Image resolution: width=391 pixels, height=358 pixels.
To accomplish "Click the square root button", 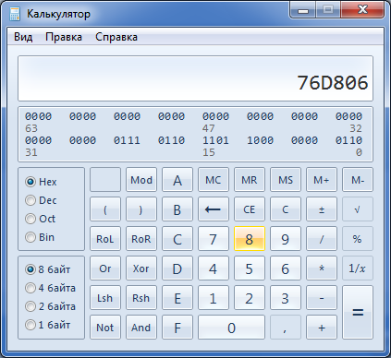I will point(358,209).
